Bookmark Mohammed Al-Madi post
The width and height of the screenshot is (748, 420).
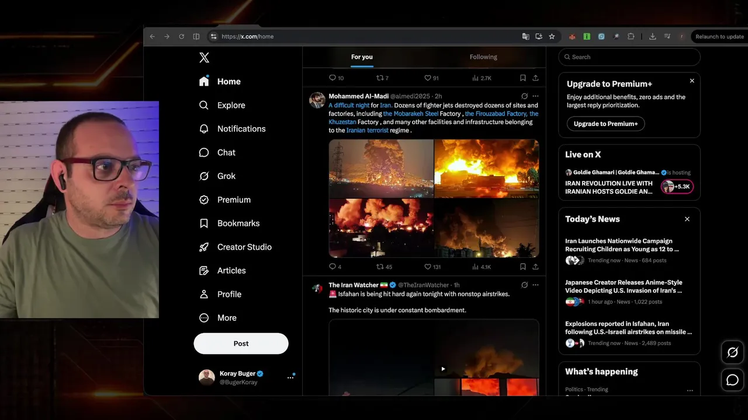point(522,267)
